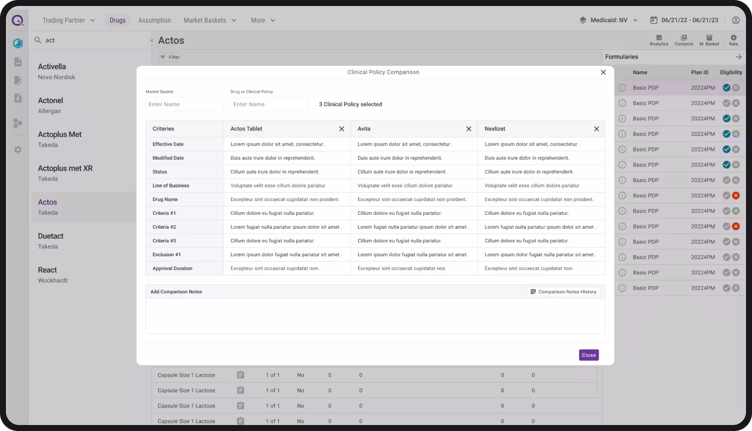The width and height of the screenshot is (752, 431).
Task: Click the Line of Business row label
Action: pos(171,186)
